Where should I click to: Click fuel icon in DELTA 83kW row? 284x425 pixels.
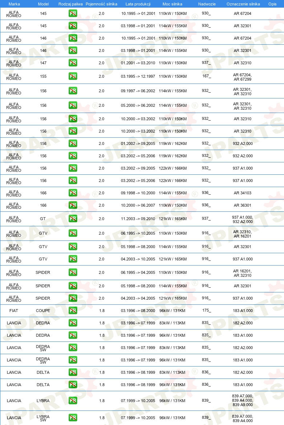click(x=73, y=372)
